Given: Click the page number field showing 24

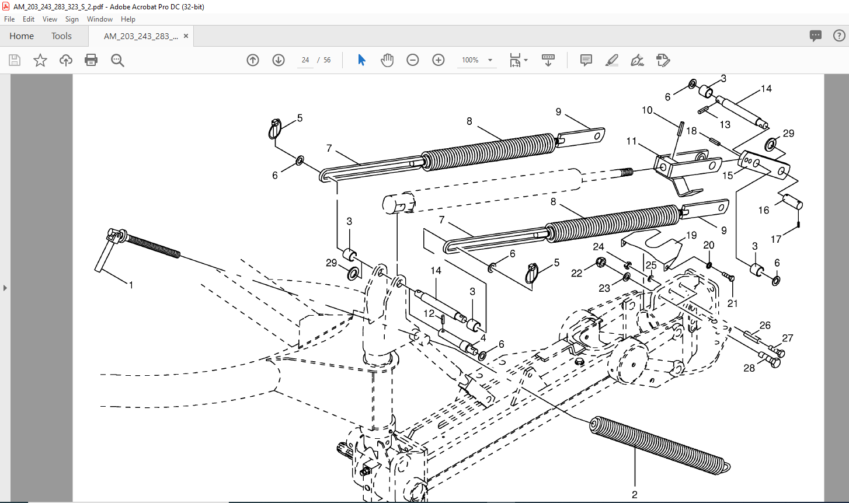Looking at the screenshot, I should [305, 60].
